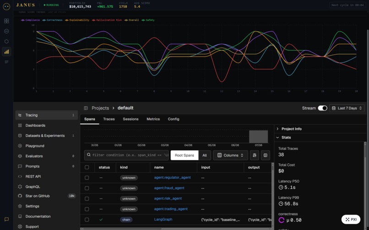Viewport: 369px width, 230px height.
Task: Choose Root Spans filter option
Action: (x=184, y=155)
